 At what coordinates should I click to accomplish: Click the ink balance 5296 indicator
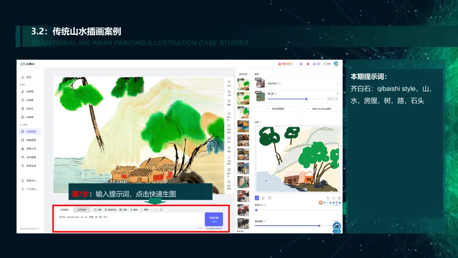click(317, 64)
